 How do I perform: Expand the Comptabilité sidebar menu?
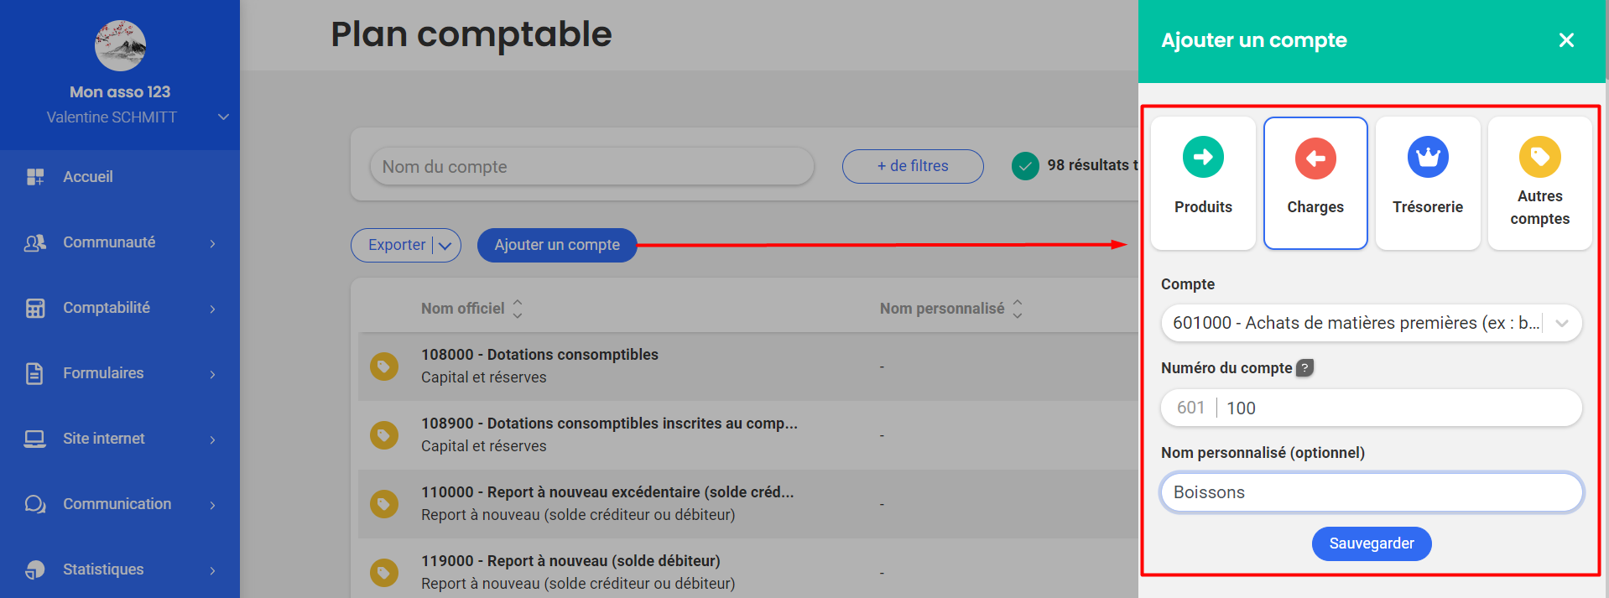[x=212, y=309]
